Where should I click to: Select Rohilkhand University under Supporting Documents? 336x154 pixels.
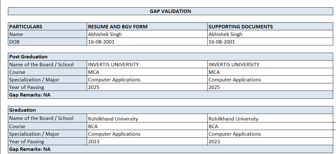point(233,119)
